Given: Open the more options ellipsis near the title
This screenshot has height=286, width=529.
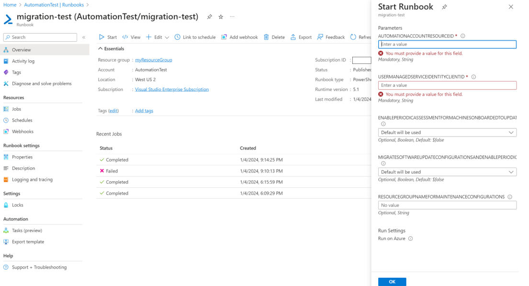Looking at the screenshot, I should pos(232,17).
